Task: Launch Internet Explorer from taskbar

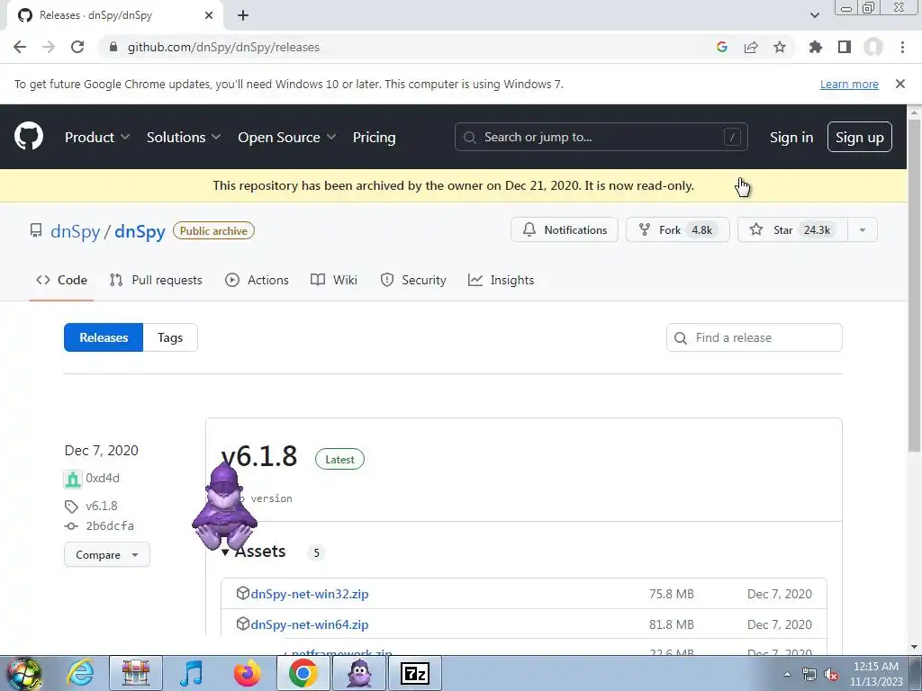Action: [x=80, y=673]
